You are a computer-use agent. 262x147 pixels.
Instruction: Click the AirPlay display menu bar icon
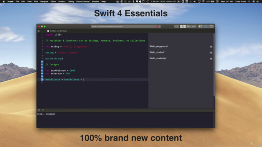[199, 2]
